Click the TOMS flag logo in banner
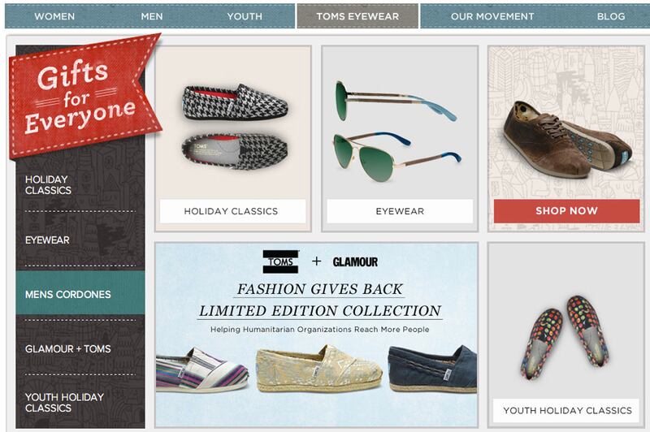650x432 pixels. [x=280, y=261]
